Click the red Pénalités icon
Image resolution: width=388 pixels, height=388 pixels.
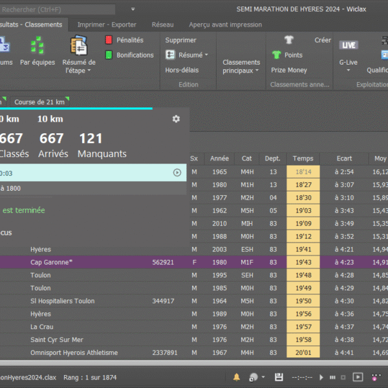(109, 40)
